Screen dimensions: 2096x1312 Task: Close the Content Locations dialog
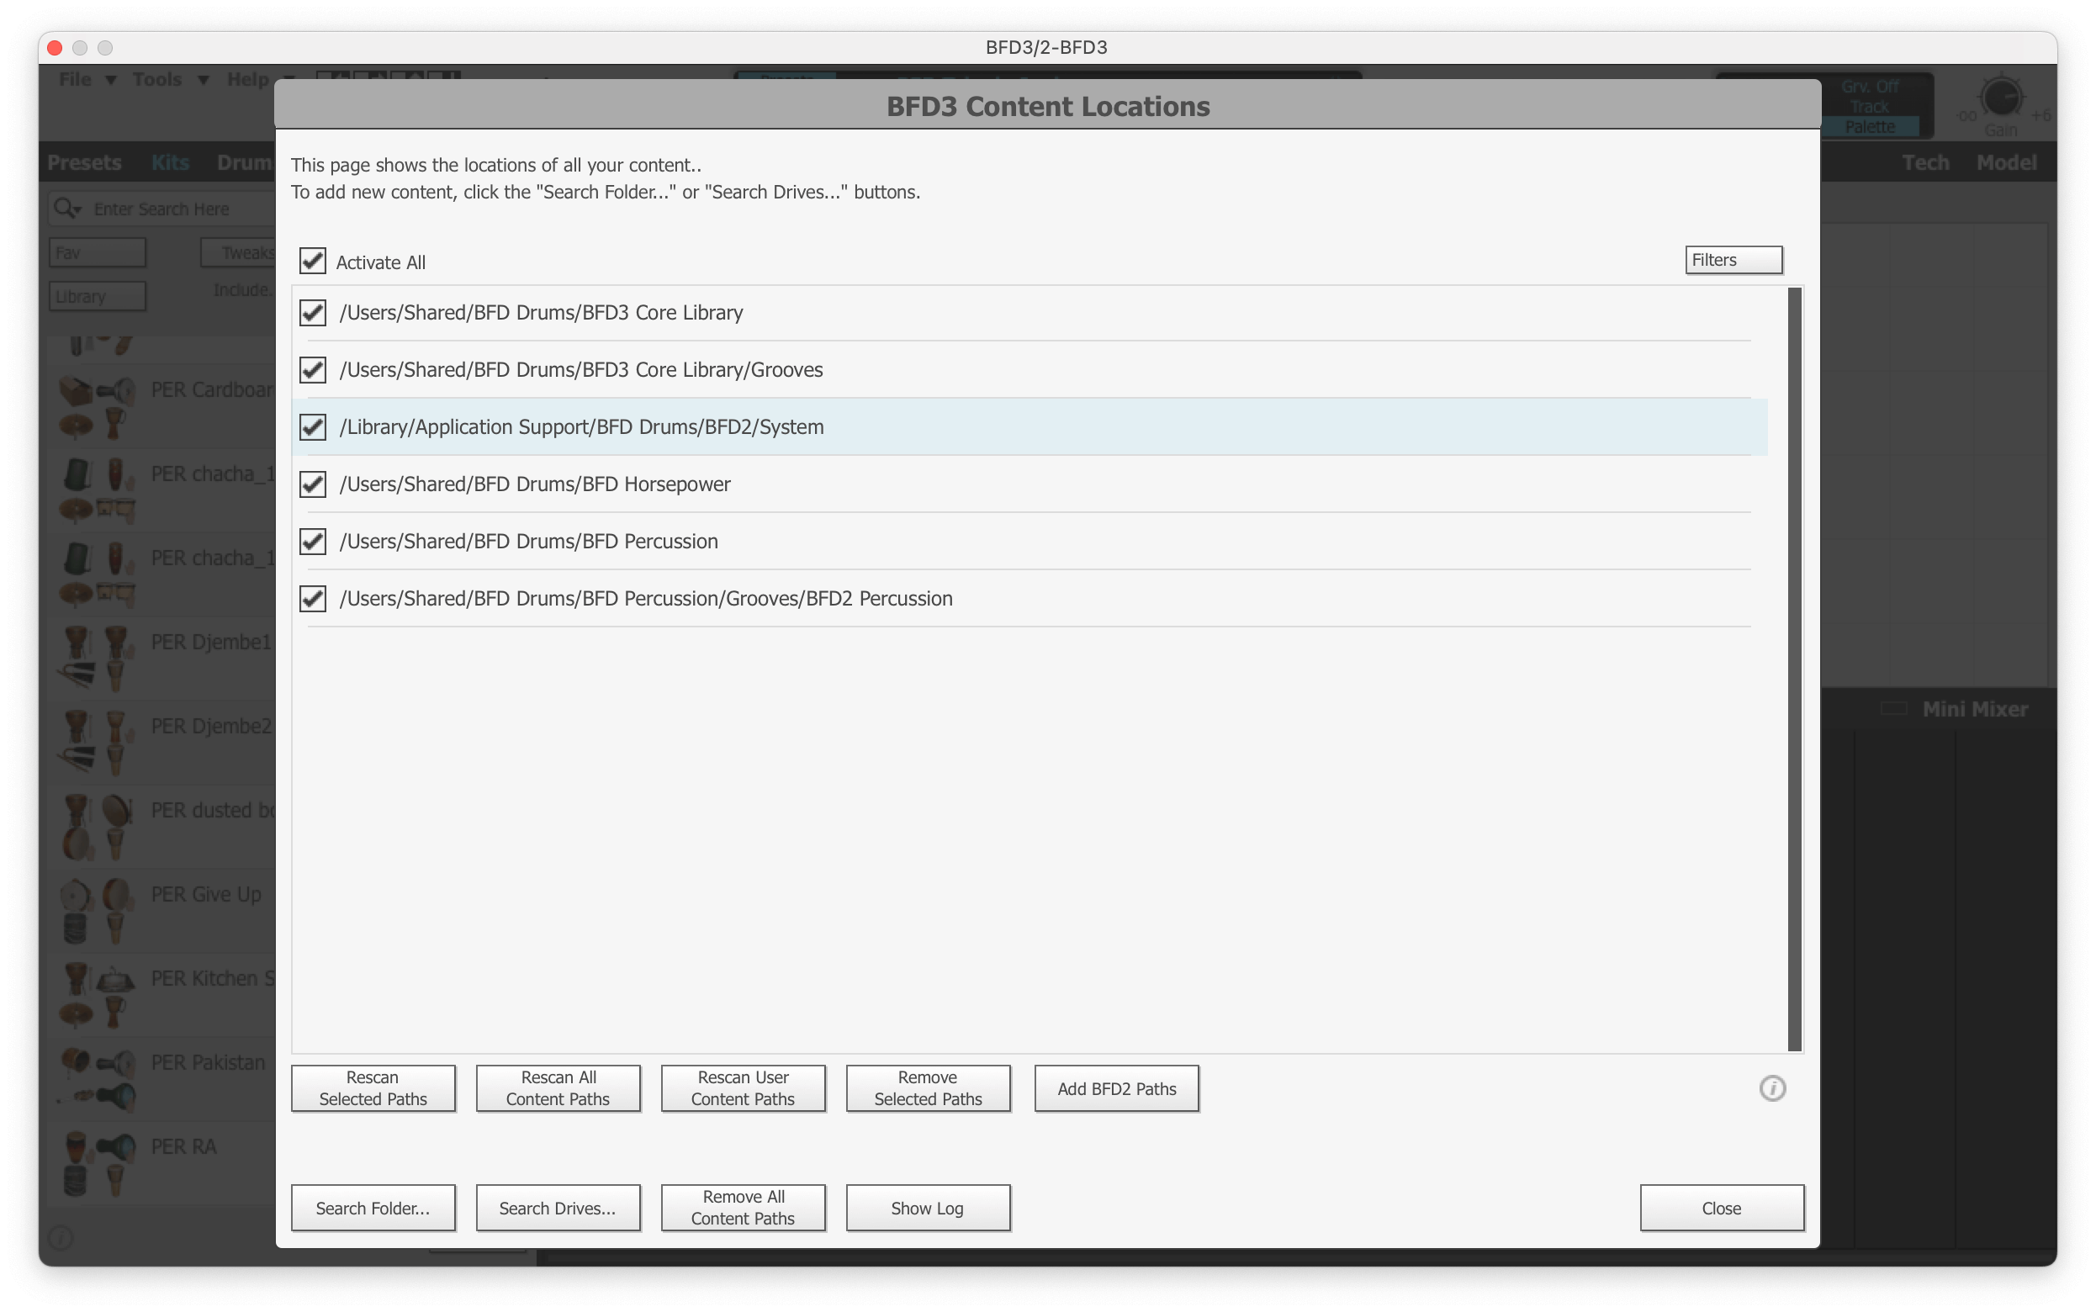coord(1721,1208)
